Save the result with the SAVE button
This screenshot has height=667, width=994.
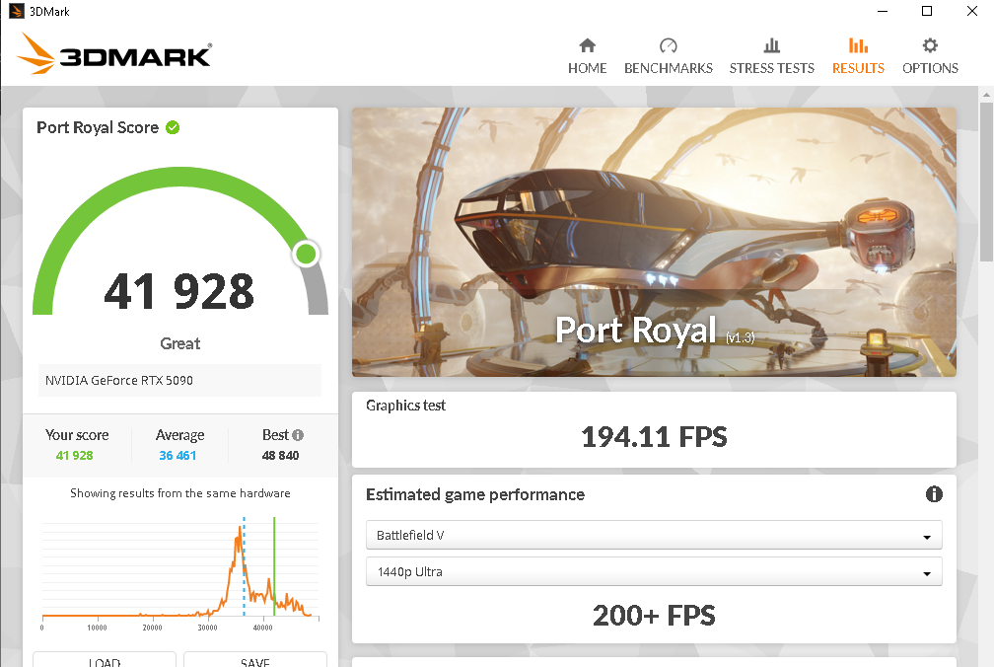pos(255,661)
